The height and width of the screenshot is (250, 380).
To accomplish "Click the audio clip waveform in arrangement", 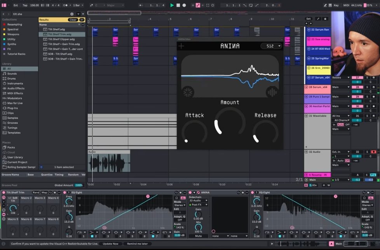I will point(109,163).
